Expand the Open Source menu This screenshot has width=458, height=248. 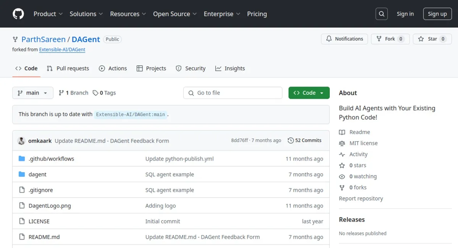(x=175, y=14)
